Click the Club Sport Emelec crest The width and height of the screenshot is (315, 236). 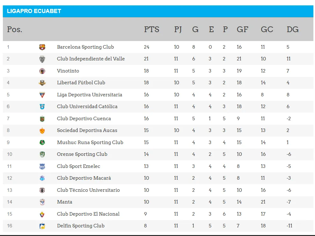(42, 166)
